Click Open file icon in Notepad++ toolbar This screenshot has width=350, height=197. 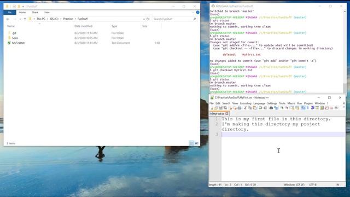(215, 108)
